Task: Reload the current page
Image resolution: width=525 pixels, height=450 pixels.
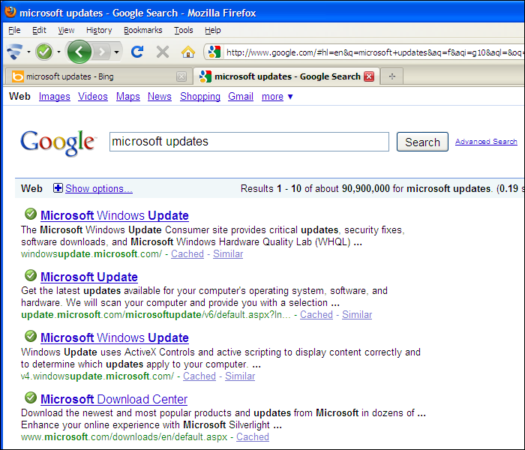Action: 137,52
